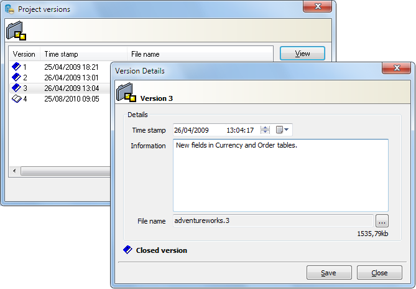This screenshot has height=289, width=416.
Task: Sort by Version column header
Action: [24, 54]
